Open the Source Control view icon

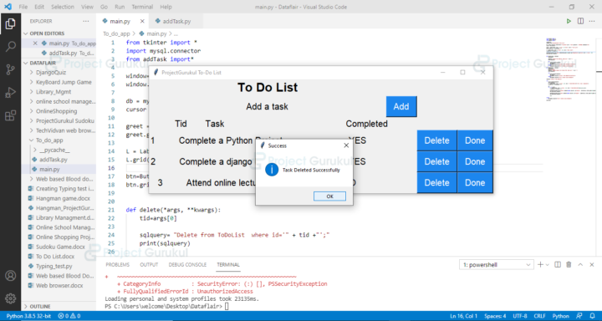(10, 69)
